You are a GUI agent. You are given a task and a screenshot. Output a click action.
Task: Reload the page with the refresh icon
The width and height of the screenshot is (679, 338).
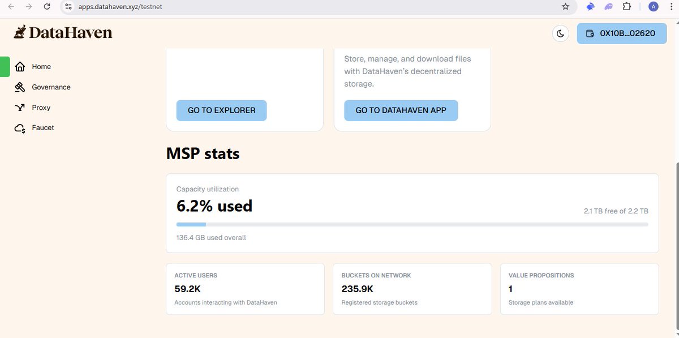click(48, 6)
